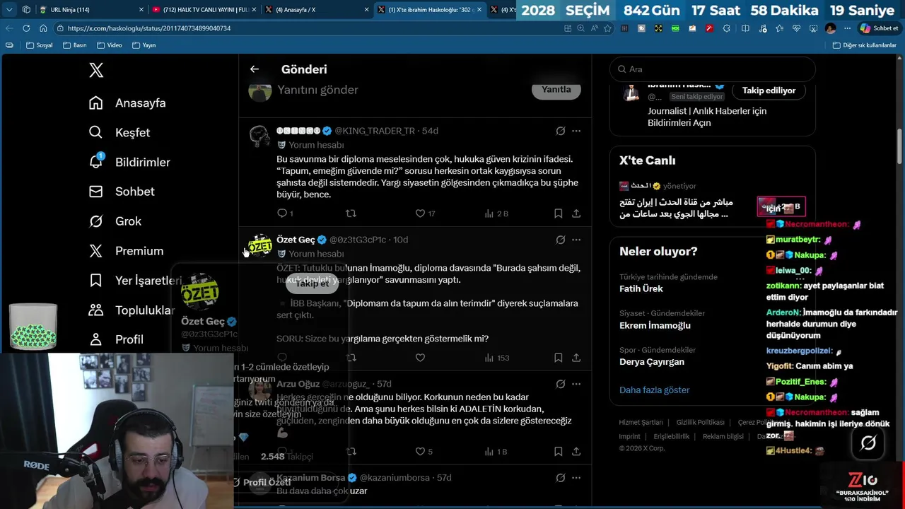Go back with Gönderi arrow
Image resolution: width=905 pixels, height=509 pixels.
pos(255,69)
